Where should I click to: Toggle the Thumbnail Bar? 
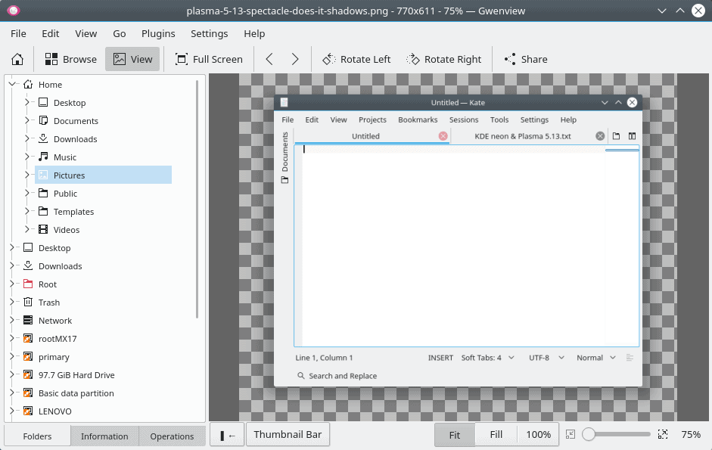(288, 435)
